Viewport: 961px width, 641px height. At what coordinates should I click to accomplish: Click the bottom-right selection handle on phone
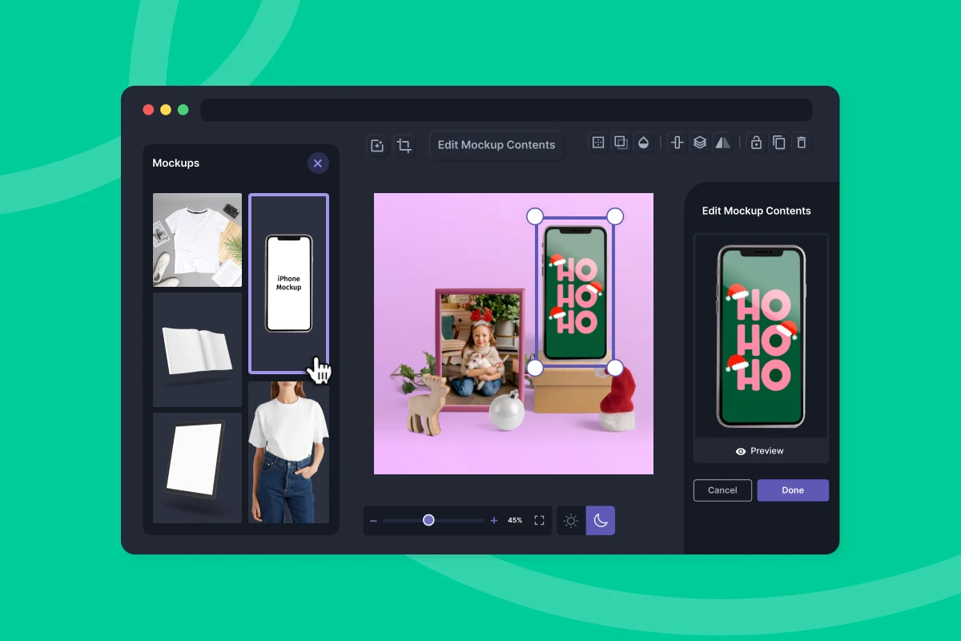click(615, 368)
